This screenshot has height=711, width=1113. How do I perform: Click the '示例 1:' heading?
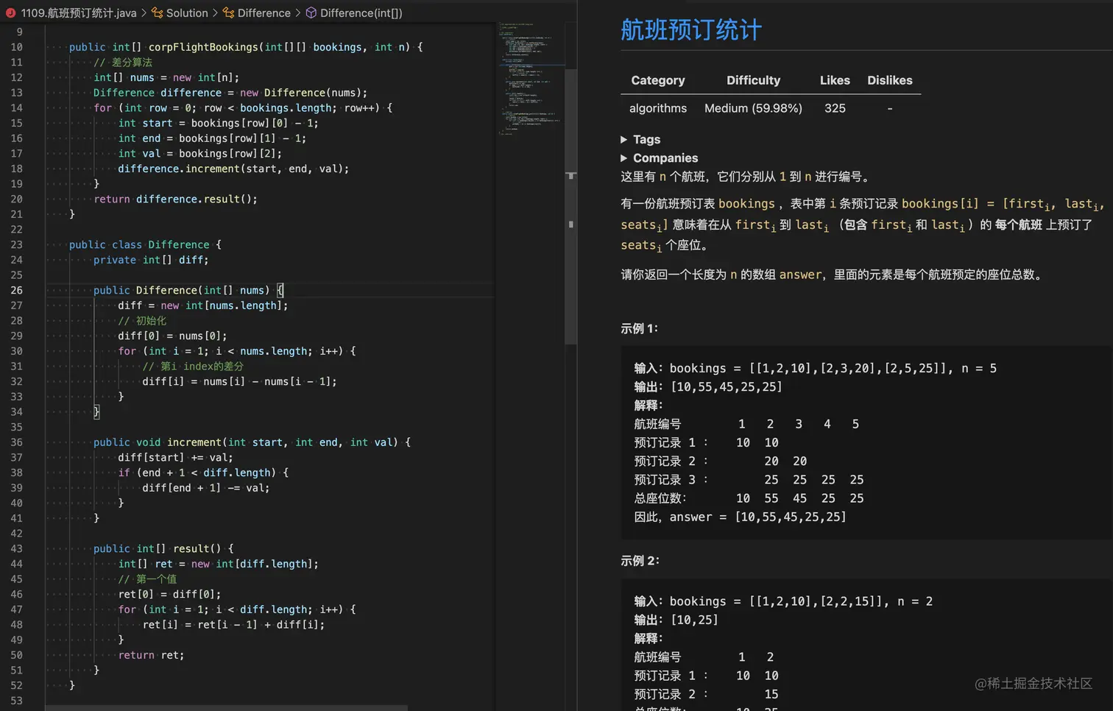coord(640,328)
